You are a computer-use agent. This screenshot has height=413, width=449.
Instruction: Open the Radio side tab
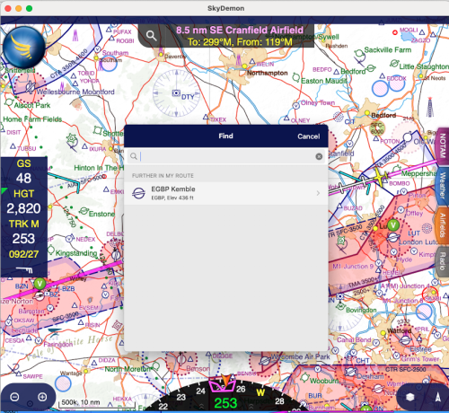coord(443,261)
